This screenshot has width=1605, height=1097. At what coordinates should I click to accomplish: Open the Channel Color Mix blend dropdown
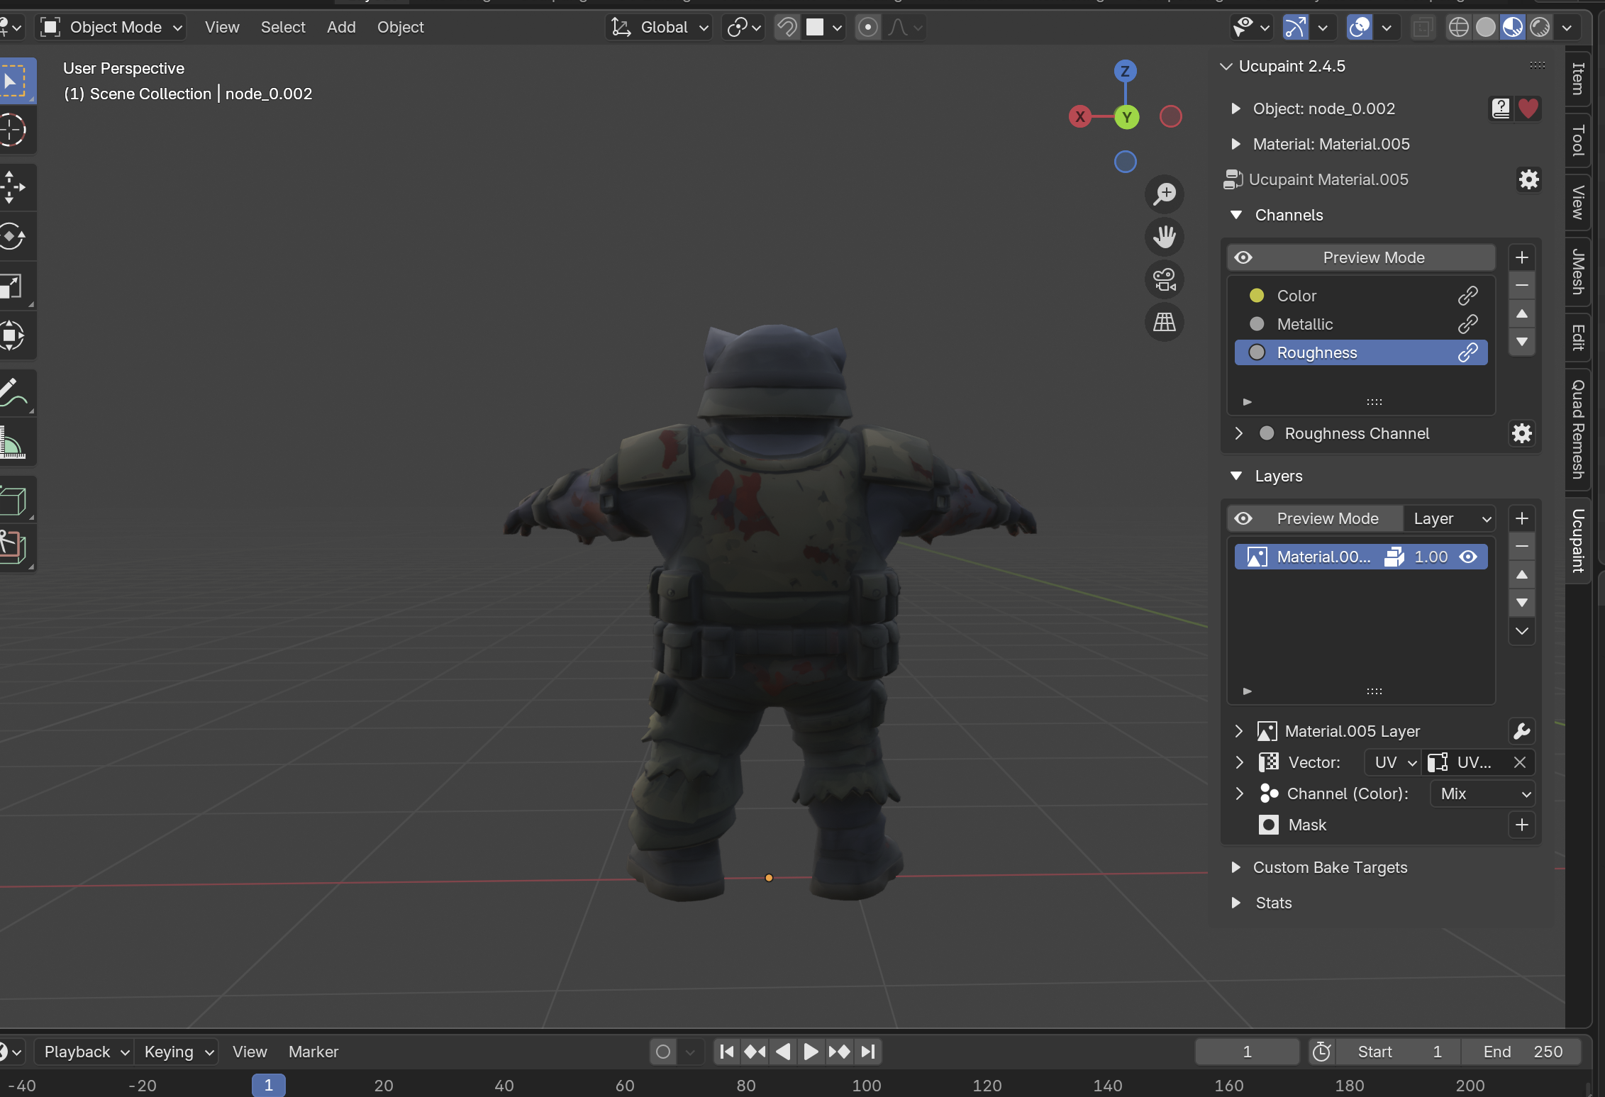point(1483,793)
